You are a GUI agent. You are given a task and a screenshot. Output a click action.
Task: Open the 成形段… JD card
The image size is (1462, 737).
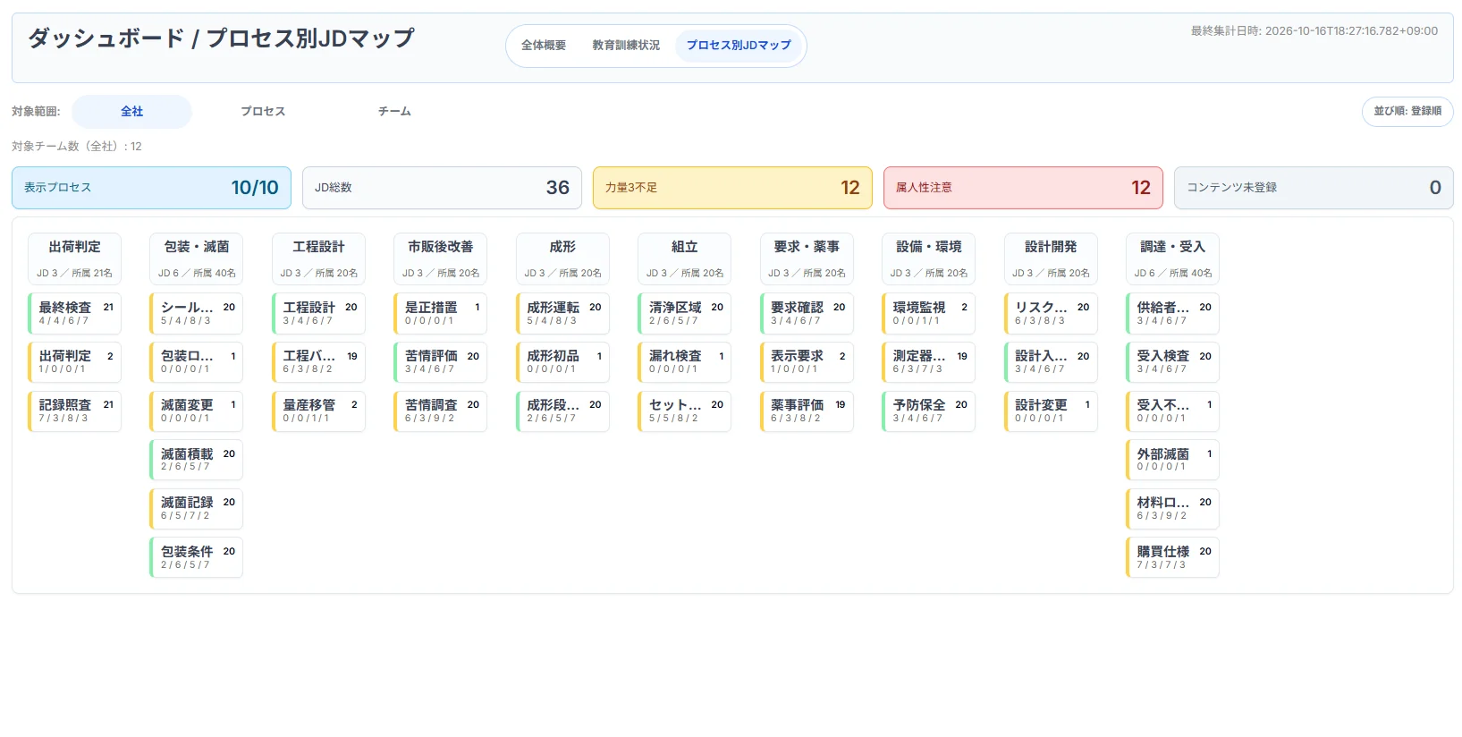562,411
